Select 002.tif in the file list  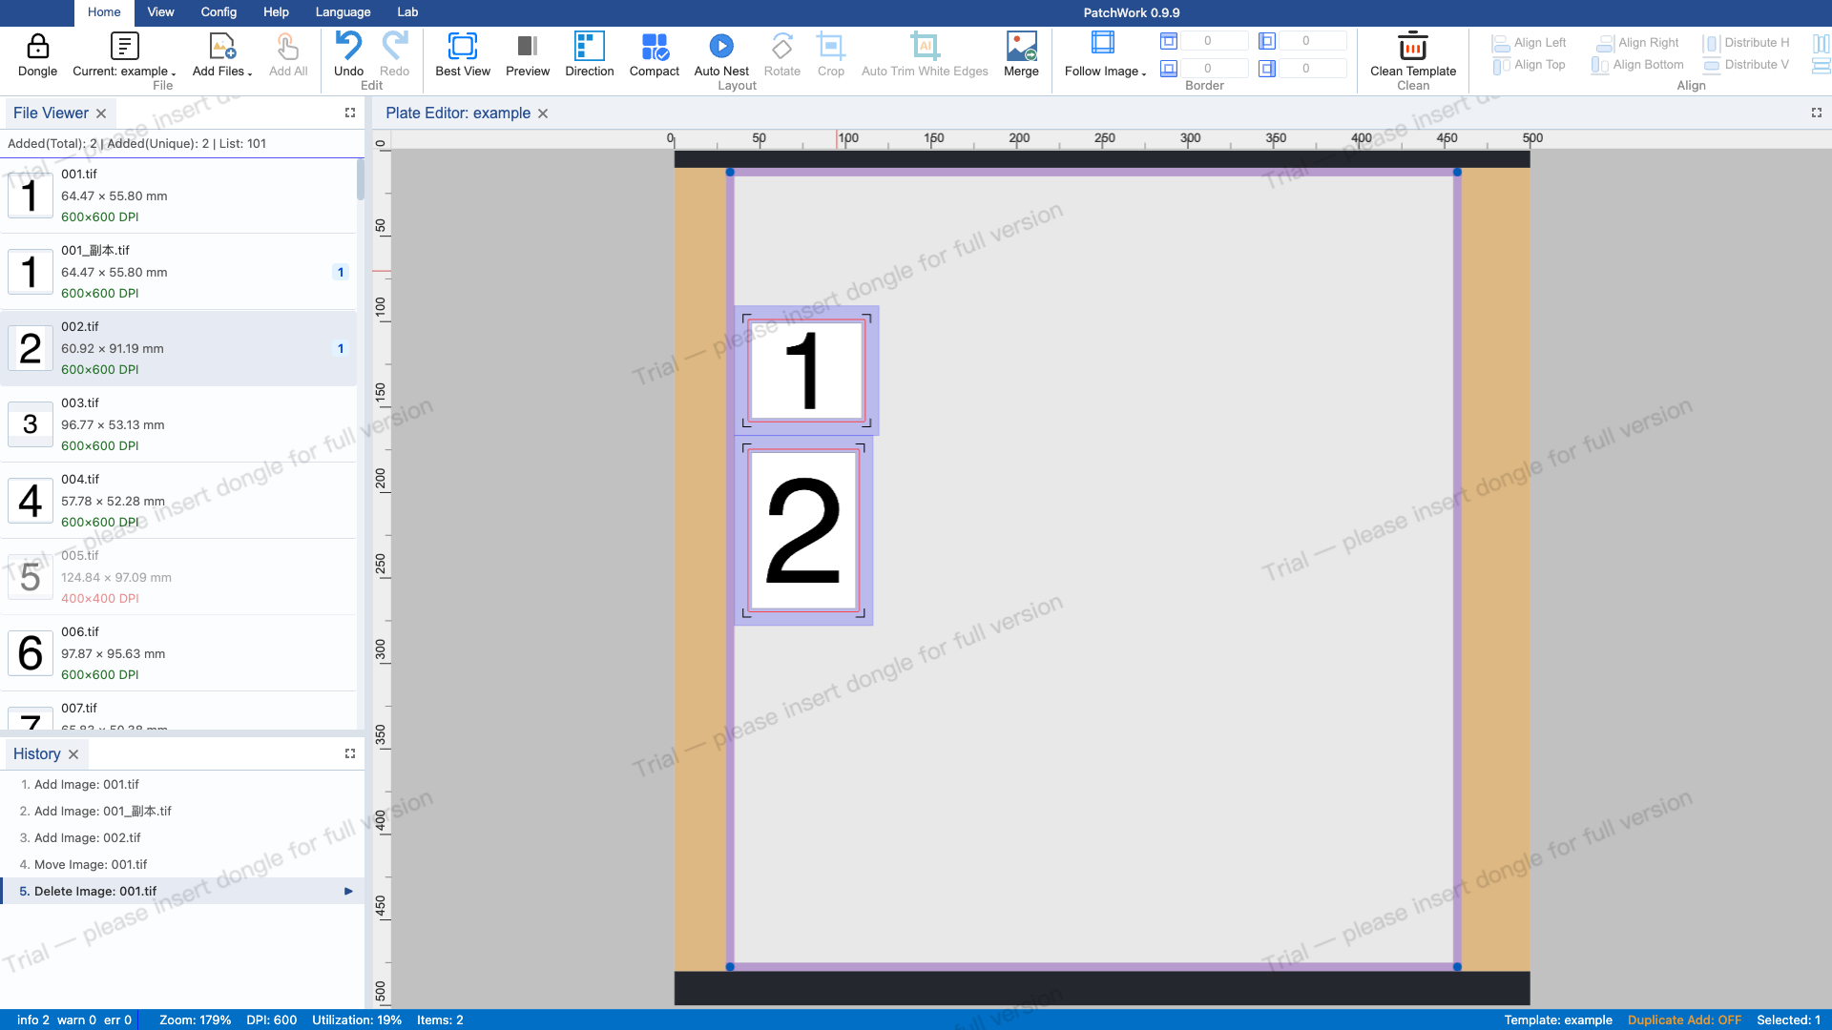(x=178, y=348)
